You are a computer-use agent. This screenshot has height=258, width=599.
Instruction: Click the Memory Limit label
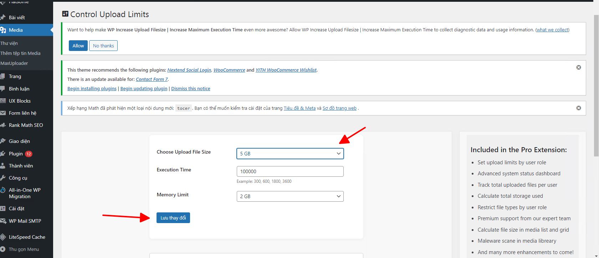tap(173, 195)
